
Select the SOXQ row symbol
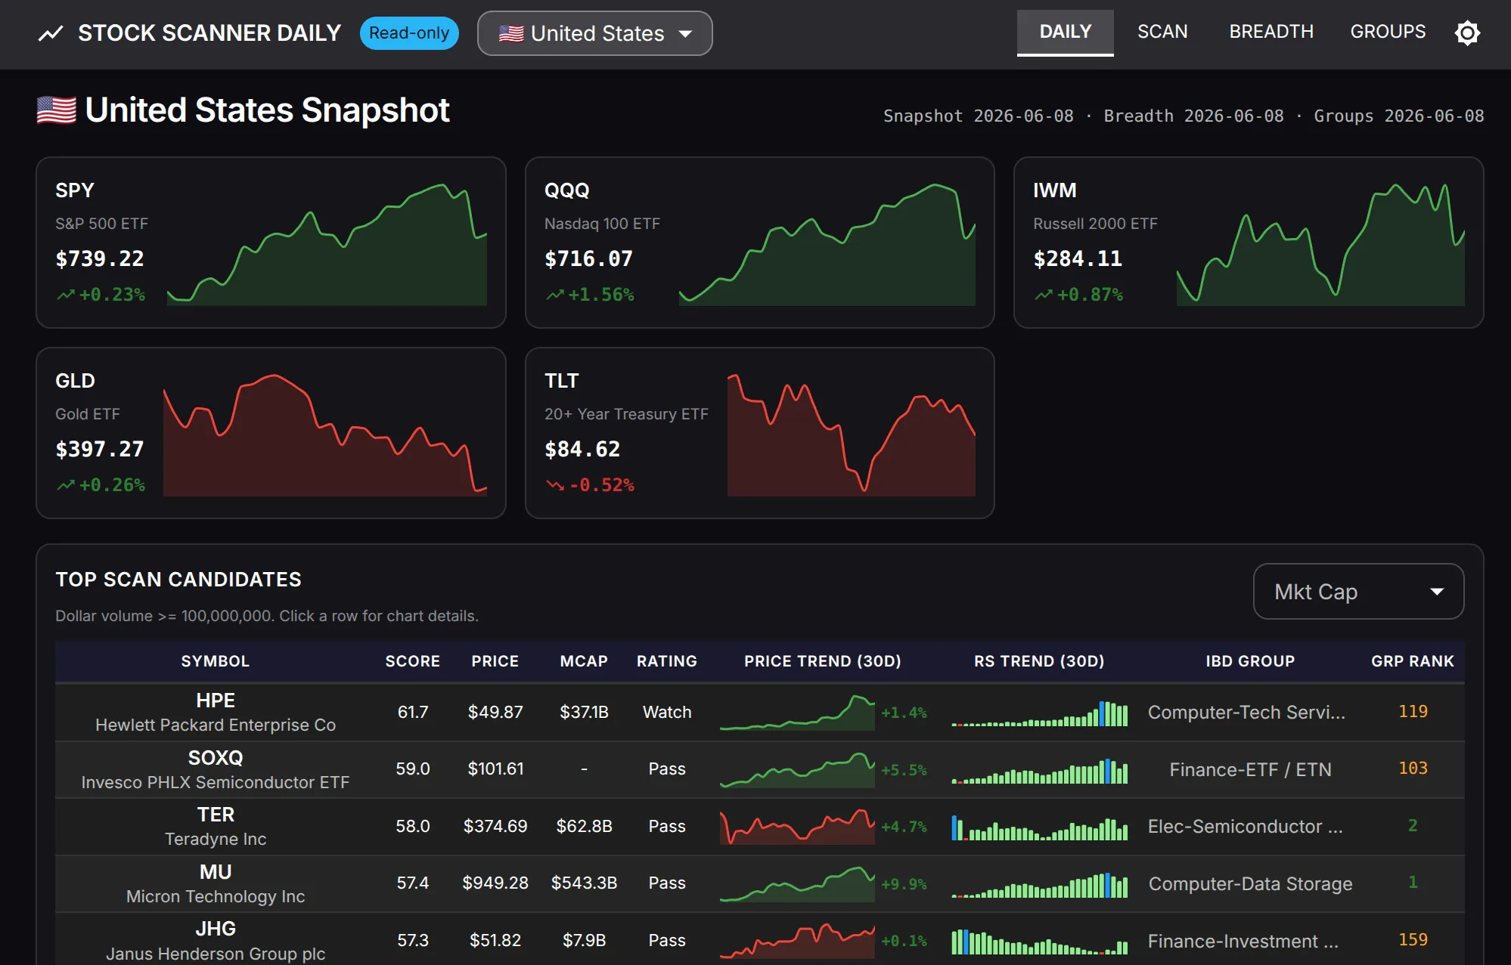(x=216, y=758)
